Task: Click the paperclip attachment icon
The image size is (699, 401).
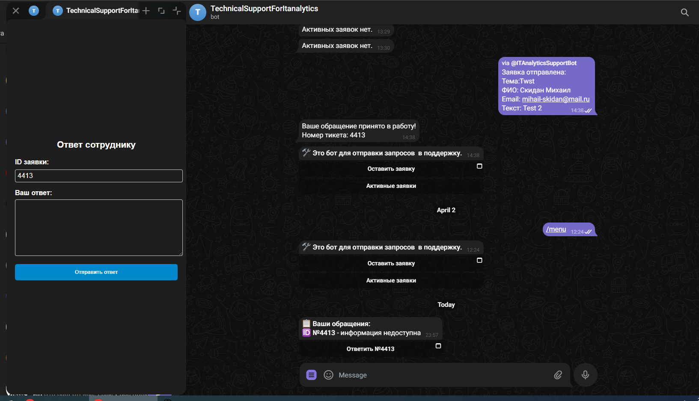Action: tap(558, 375)
